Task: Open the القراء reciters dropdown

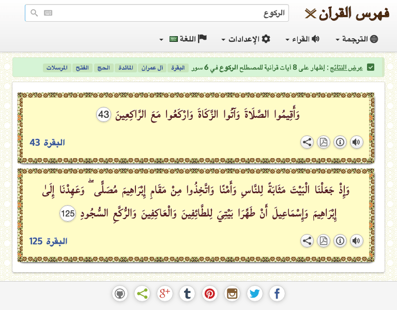Action: [x=302, y=39]
